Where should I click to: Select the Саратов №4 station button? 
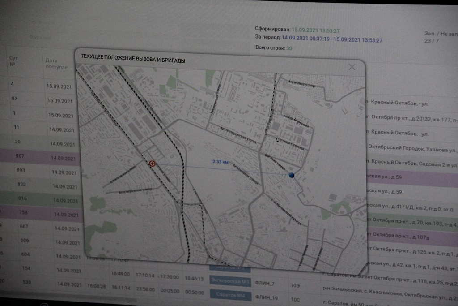click(x=230, y=295)
